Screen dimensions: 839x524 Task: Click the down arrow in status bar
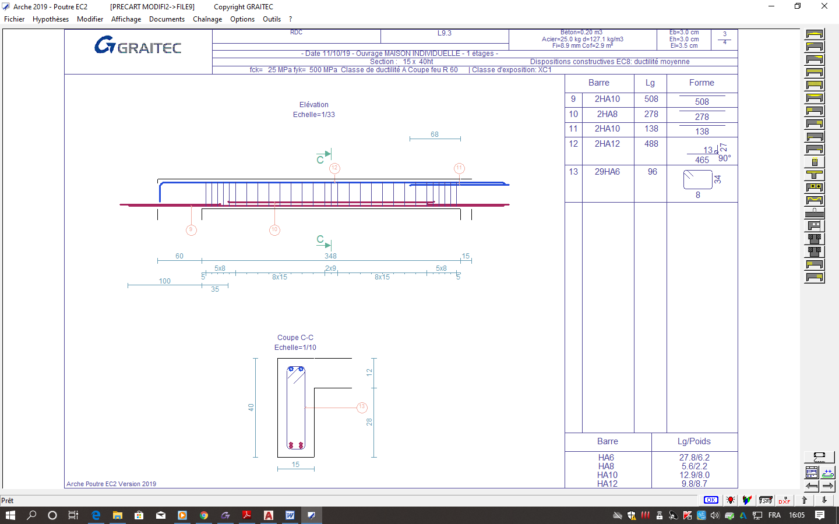pos(824,500)
